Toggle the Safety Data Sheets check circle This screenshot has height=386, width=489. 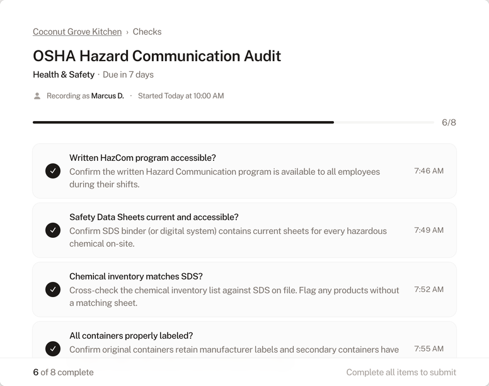tap(53, 230)
